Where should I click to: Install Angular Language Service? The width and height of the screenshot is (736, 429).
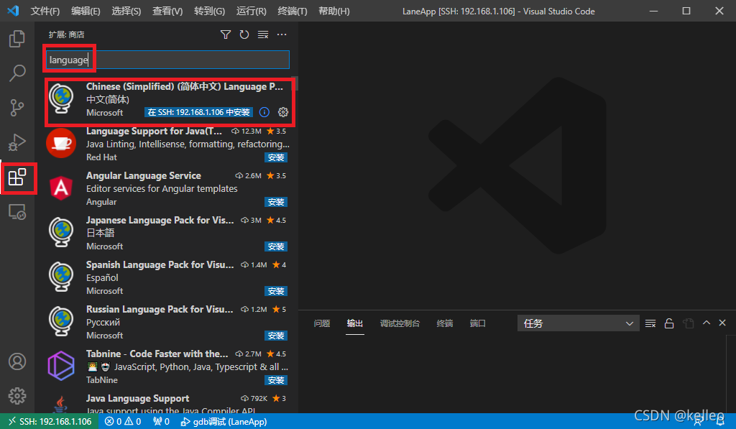tap(276, 203)
